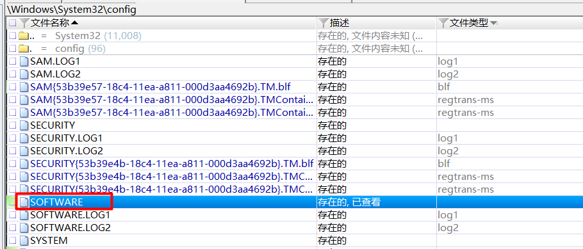
Task: Open the 文件类型 column dropdown arrow
Action: pos(494,24)
